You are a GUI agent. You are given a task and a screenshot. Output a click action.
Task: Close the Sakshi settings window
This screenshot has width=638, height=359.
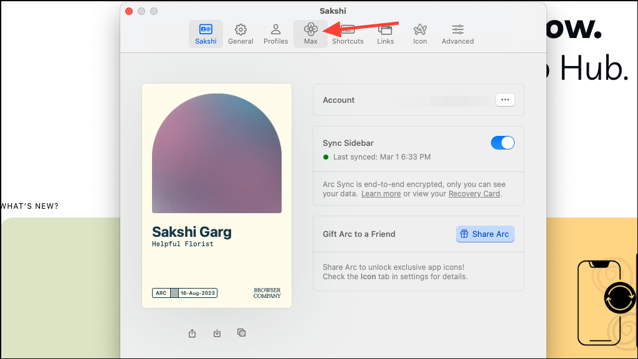coord(129,11)
